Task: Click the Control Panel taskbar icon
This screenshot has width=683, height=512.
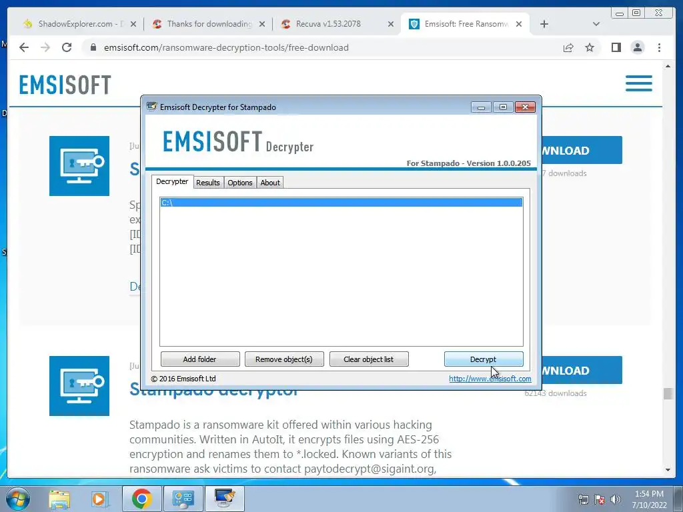Action: 183,499
